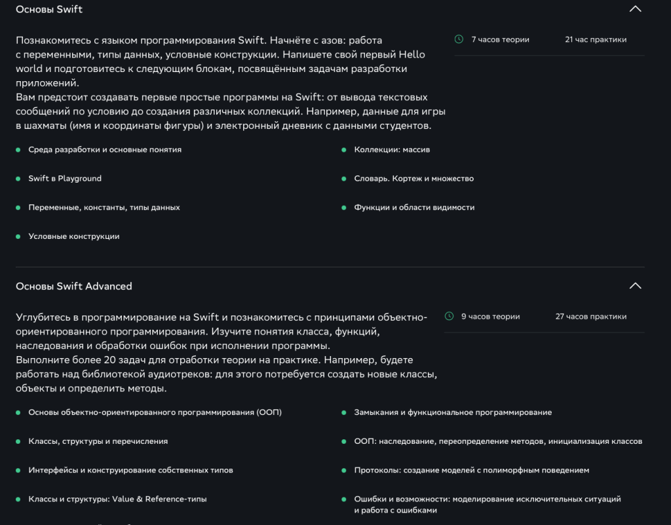671x525 pixels.
Task: Click the 27 часов практики label
Action: click(590, 316)
